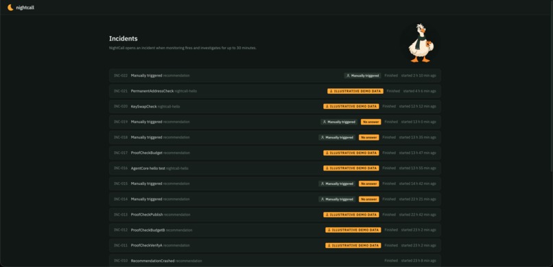Click Illustrative Demo Data badge on INC-017

point(351,153)
